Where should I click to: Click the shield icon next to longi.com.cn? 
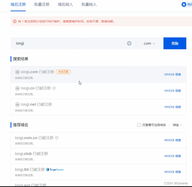(57, 138)
